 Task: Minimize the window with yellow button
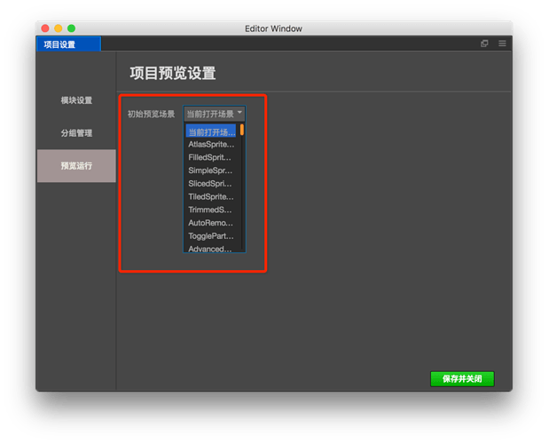pyautogui.click(x=59, y=28)
